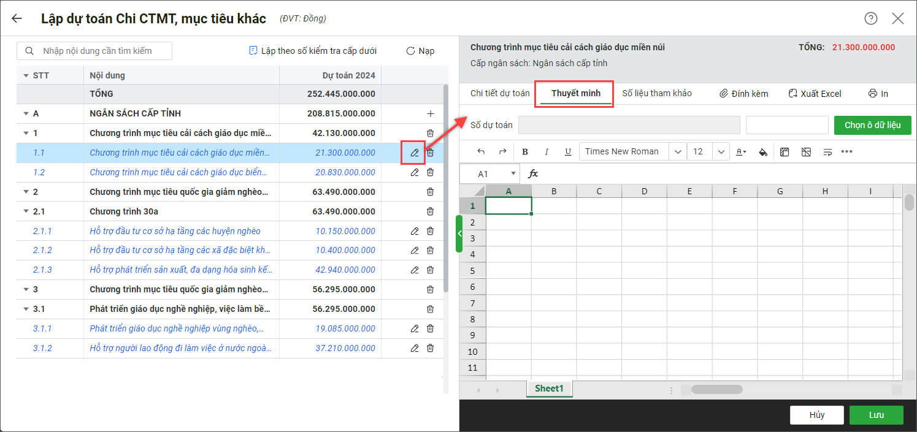Open the font size 12 dropdown
The width and height of the screenshot is (917, 432).
[721, 152]
